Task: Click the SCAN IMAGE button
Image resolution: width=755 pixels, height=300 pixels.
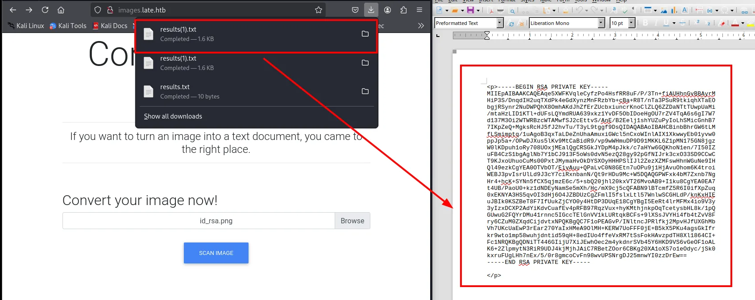Action: (216, 253)
